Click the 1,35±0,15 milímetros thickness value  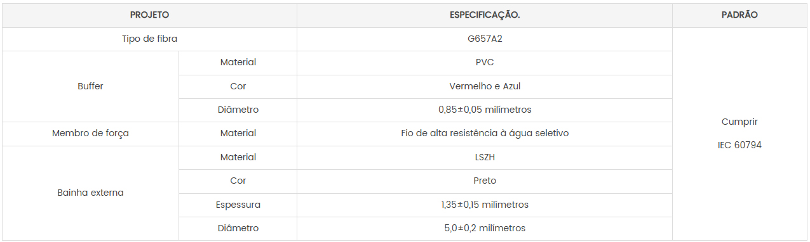[485, 205]
